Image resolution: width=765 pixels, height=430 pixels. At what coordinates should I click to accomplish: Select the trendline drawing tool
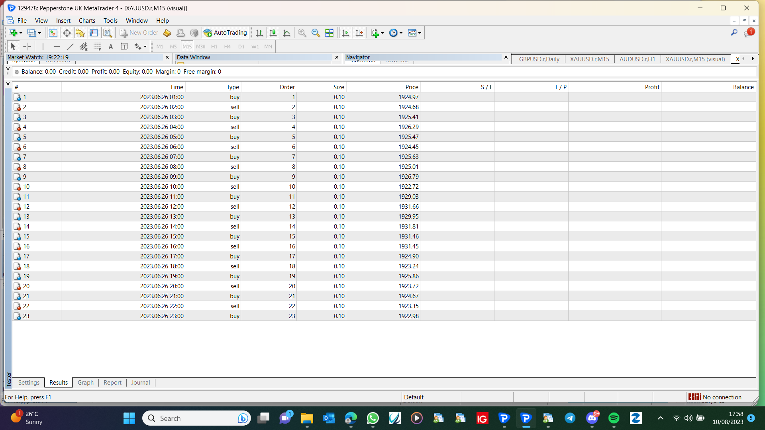coord(70,47)
